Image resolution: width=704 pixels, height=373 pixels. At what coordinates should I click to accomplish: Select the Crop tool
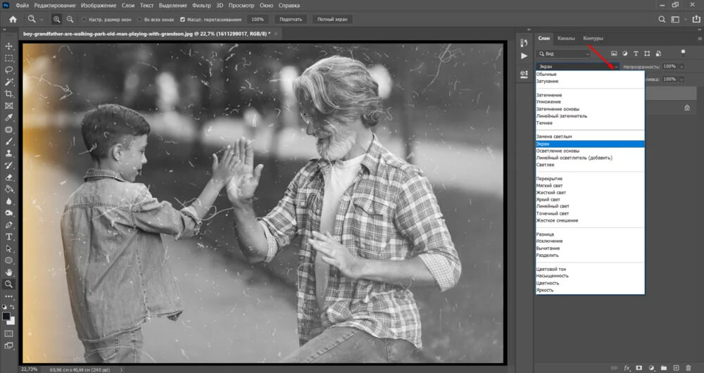[9, 94]
